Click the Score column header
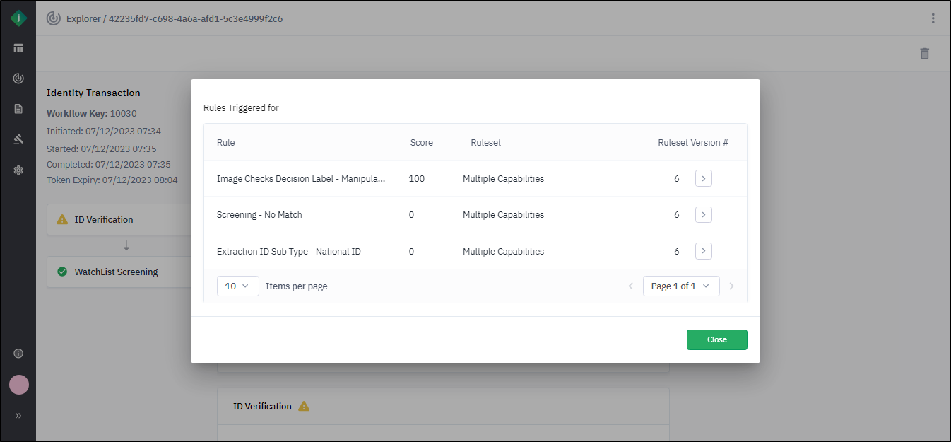 tap(421, 143)
